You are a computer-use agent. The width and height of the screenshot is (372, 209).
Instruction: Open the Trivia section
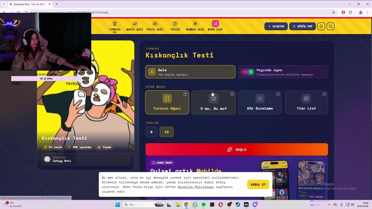pos(175,26)
